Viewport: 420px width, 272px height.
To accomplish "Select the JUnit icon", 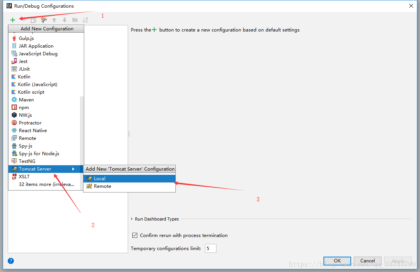I will [14, 69].
